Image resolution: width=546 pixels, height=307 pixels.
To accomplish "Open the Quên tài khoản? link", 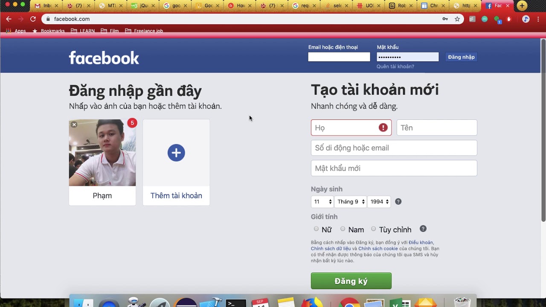I will [395, 67].
